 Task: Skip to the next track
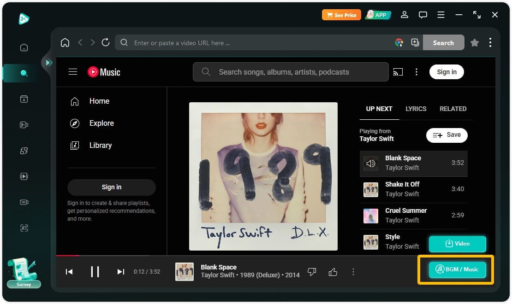(x=121, y=272)
